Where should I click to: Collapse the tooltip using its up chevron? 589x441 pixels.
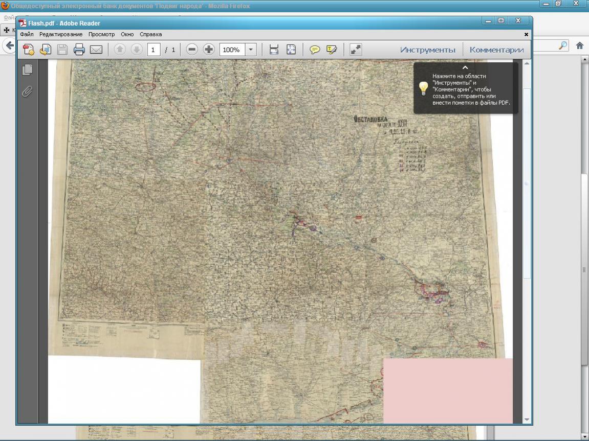point(465,67)
